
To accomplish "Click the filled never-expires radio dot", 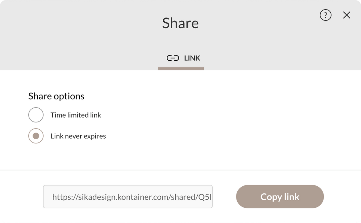I will pos(36,136).
